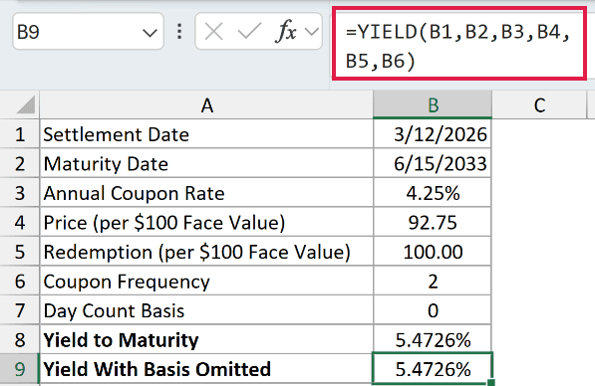Viewport: 595px width, 386px height.
Task: Select row 4 header
Action: (20, 223)
